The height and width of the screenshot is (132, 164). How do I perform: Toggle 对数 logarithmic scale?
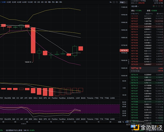(x=119, y=122)
